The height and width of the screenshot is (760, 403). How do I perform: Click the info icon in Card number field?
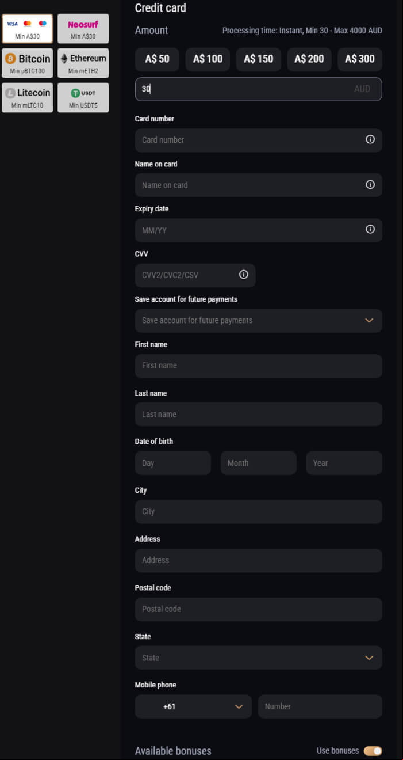pyautogui.click(x=370, y=139)
